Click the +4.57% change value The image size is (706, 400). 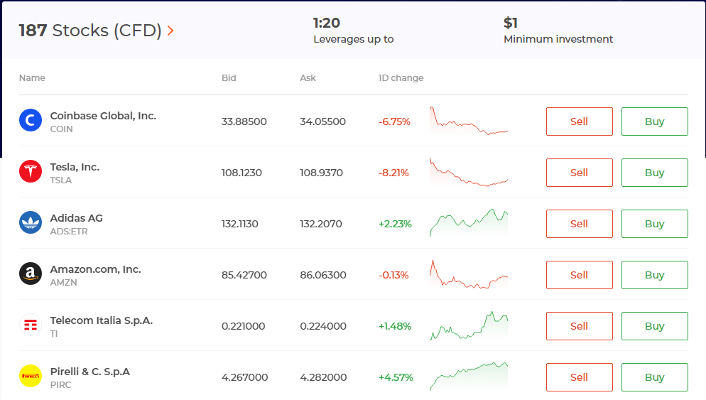396,377
